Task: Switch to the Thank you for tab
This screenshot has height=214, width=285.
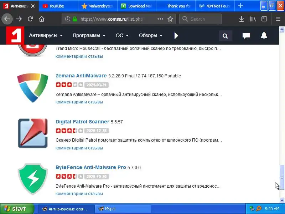Action: pos(176,6)
